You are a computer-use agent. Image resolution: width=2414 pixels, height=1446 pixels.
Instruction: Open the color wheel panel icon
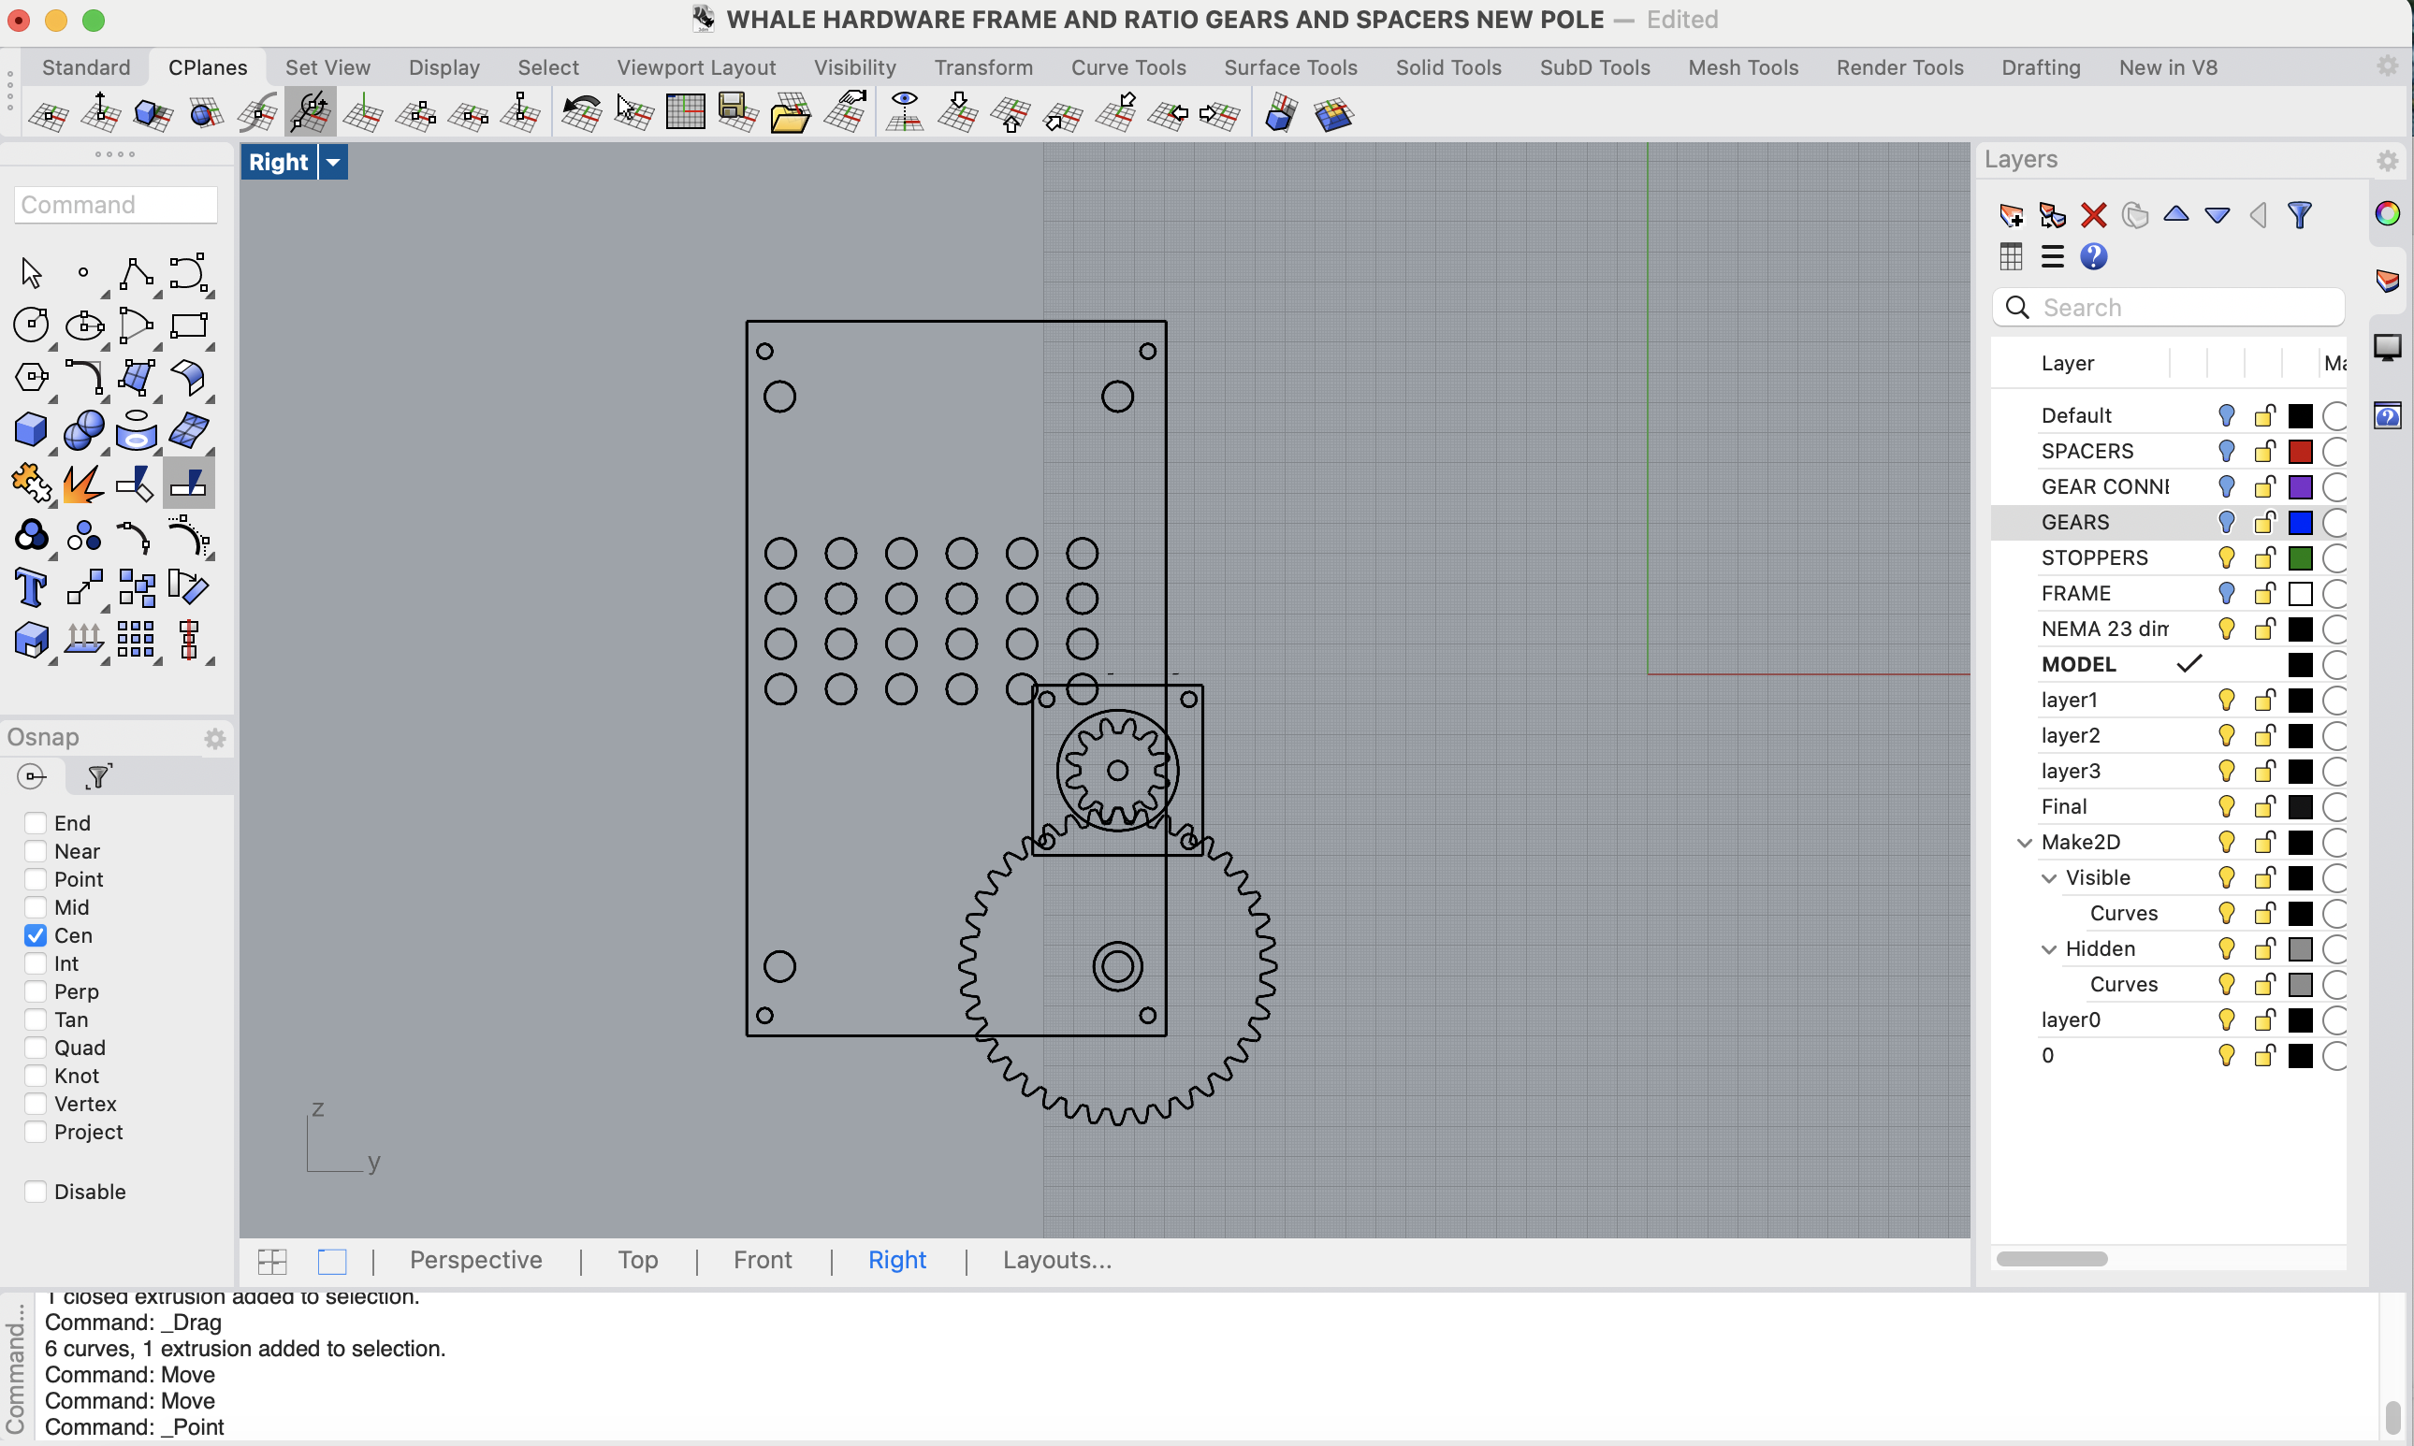2388,213
